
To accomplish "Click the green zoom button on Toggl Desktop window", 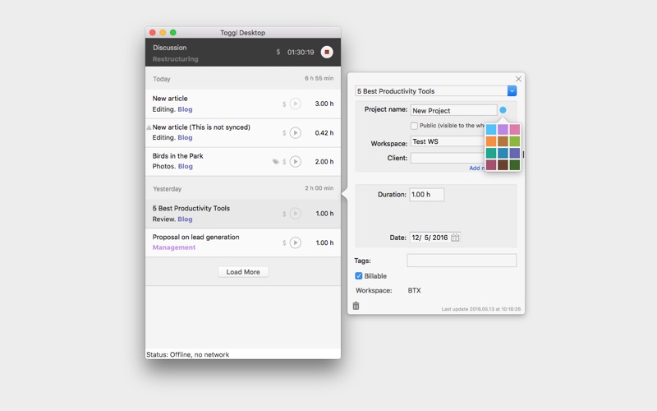I will (x=173, y=33).
